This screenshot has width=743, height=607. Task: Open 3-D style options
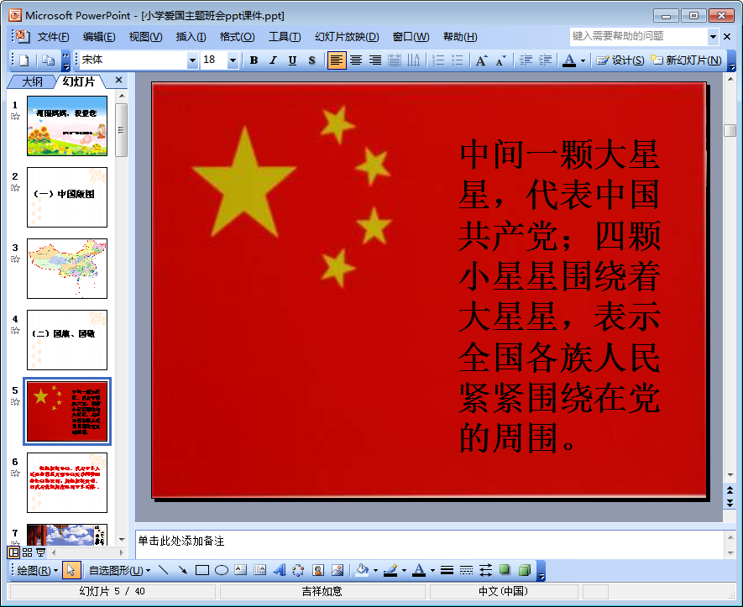pyautogui.click(x=525, y=570)
